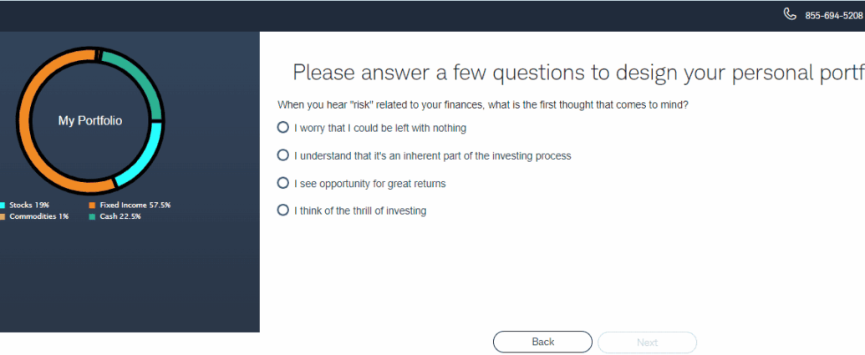Image resolution: width=865 pixels, height=355 pixels.
Task: Choose "inherent part of the investing process" option
Action: (283, 155)
